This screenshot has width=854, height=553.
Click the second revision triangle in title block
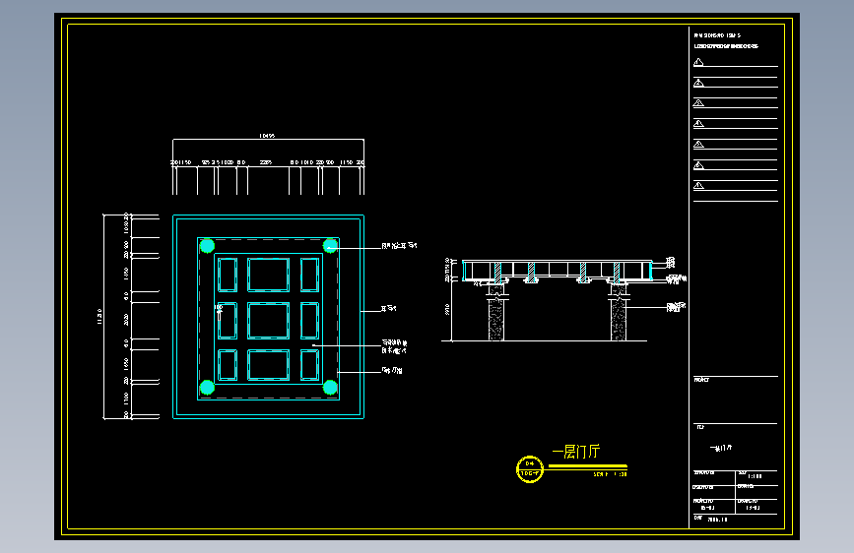click(x=698, y=83)
